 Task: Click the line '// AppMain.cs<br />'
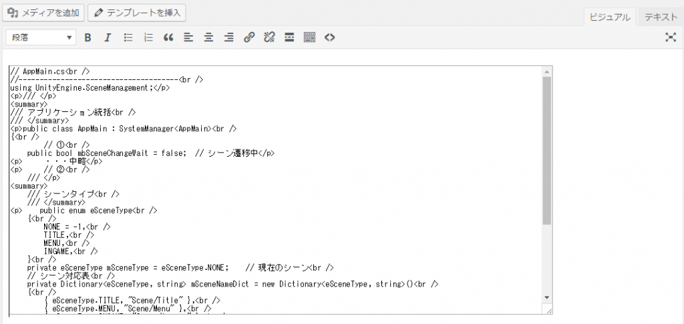point(49,71)
